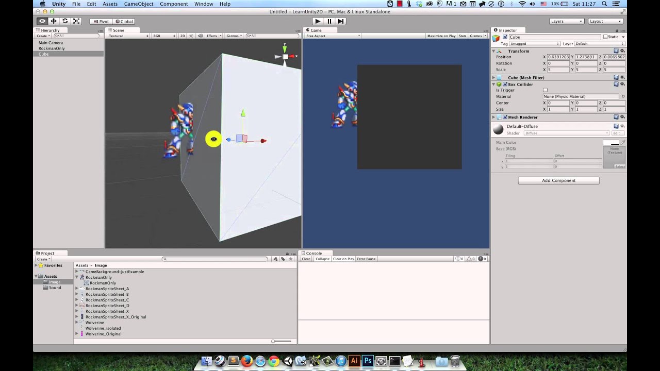Click the Step frame button
Screen dimensions: 660x371
[340, 21]
